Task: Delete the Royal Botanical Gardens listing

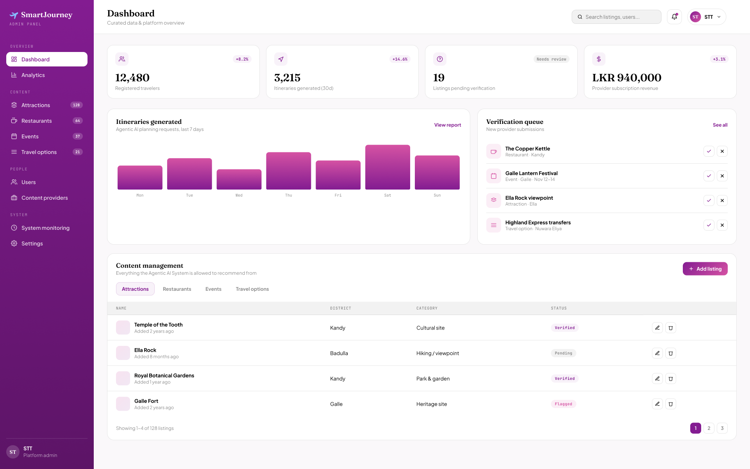Action: pyautogui.click(x=670, y=379)
